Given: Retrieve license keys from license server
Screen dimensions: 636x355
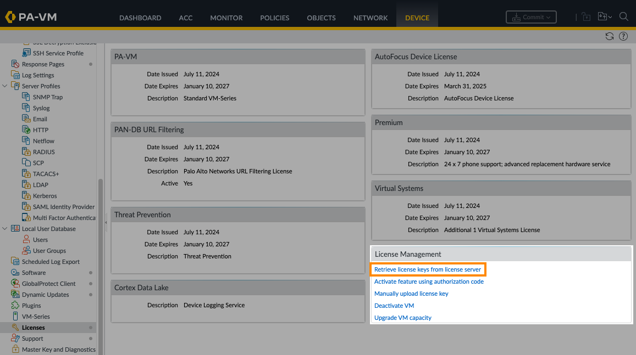Looking at the screenshot, I should (x=428, y=269).
